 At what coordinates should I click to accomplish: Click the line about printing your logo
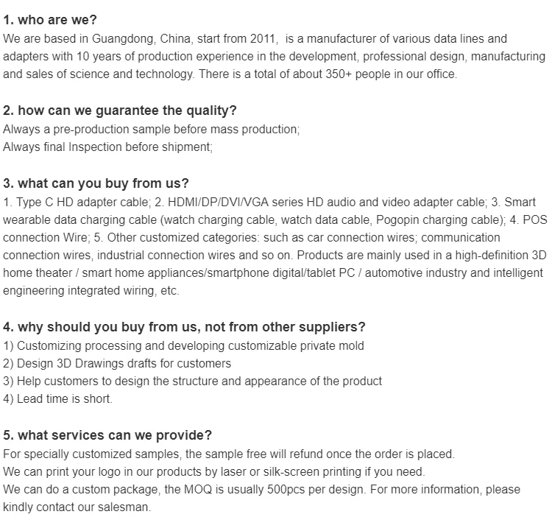pos(214,471)
